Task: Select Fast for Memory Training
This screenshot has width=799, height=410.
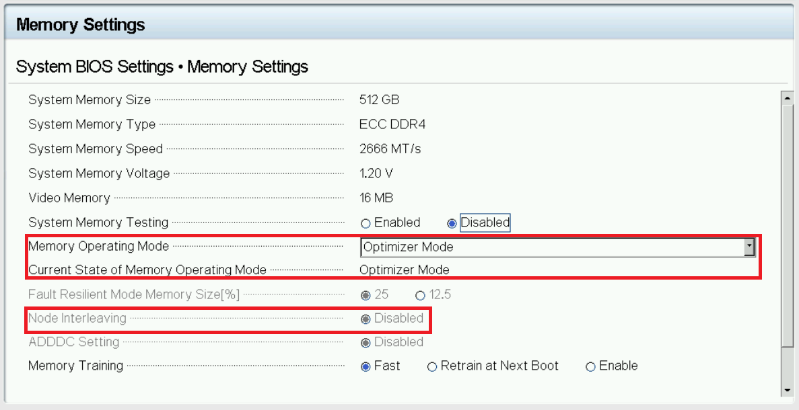Action: pos(366,366)
